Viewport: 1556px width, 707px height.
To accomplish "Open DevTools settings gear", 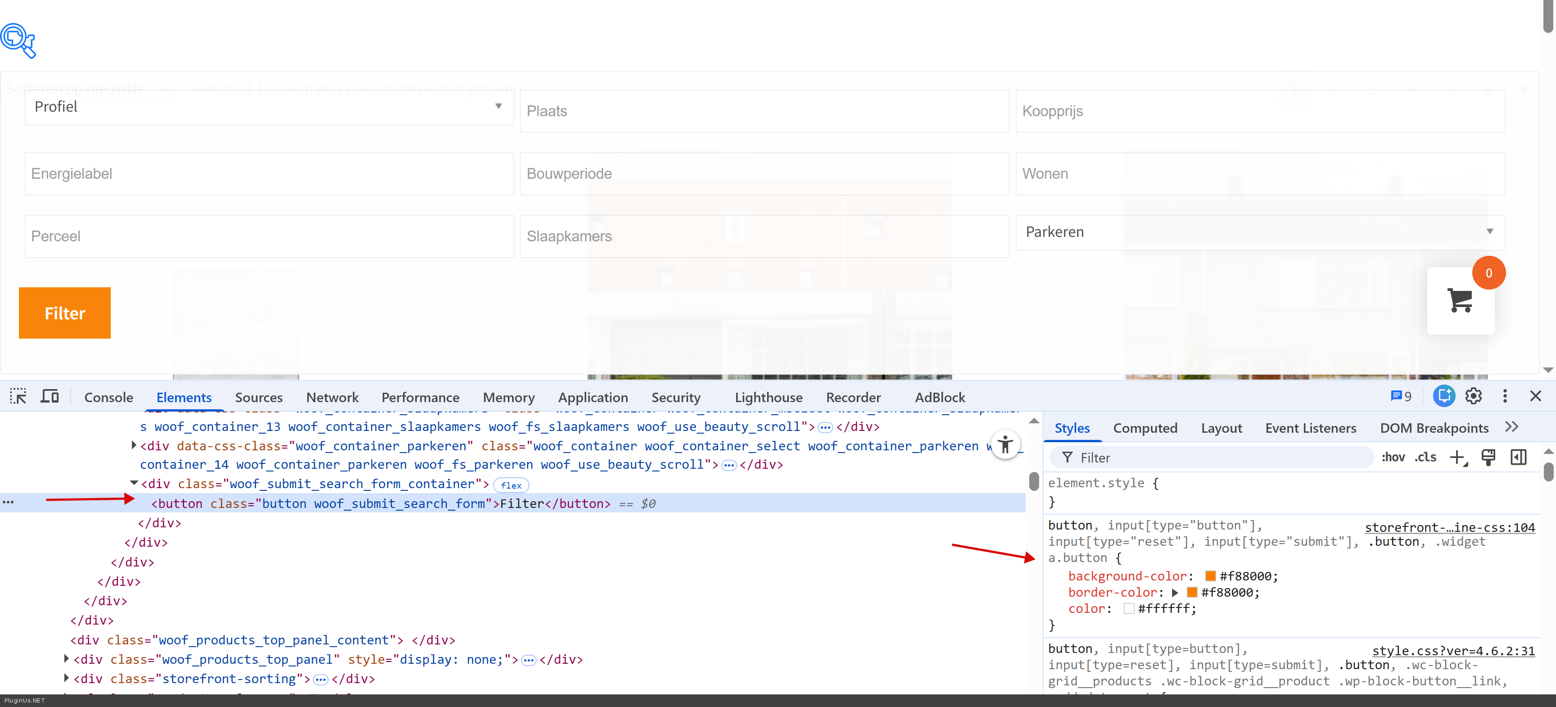I will coord(1474,396).
